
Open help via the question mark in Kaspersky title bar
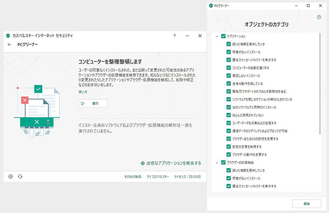174,36
